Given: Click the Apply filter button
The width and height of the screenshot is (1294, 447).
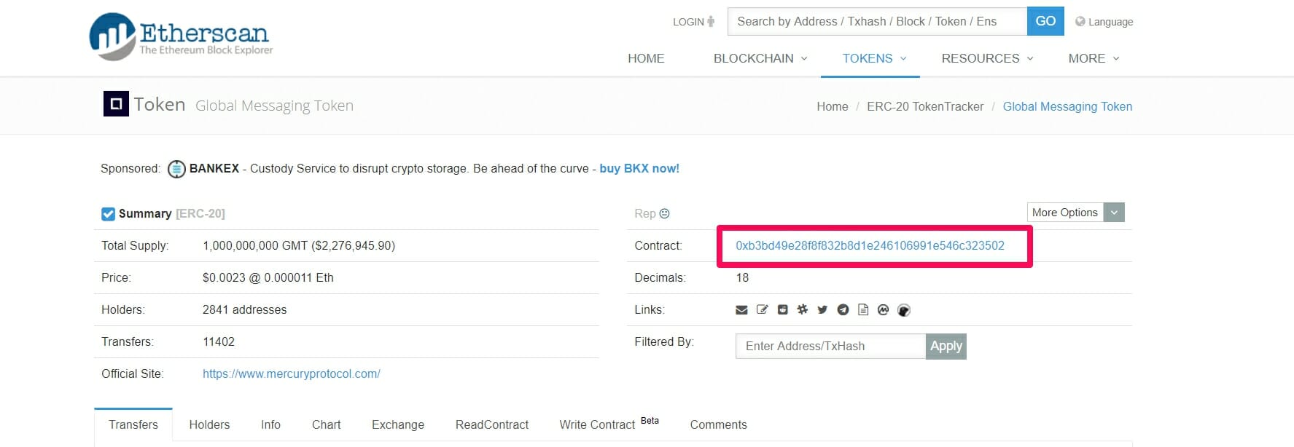Looking at the screenshot, I should coord(946,346).
